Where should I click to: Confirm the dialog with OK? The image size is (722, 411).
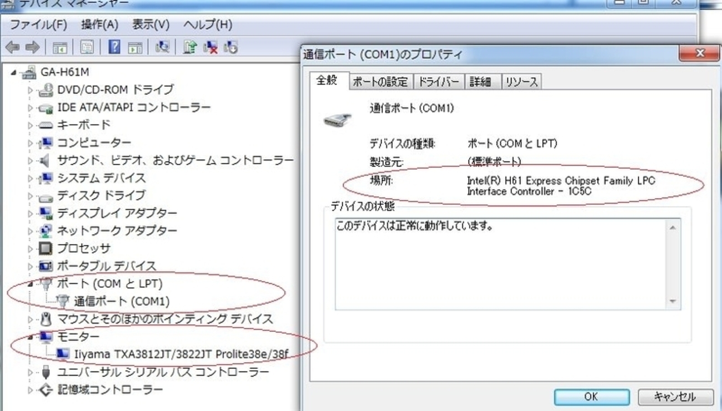(x=591, y=397)
